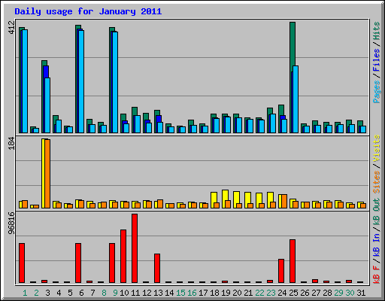Click the 'Files' legend label
The image size is (385, 301).
376,60
